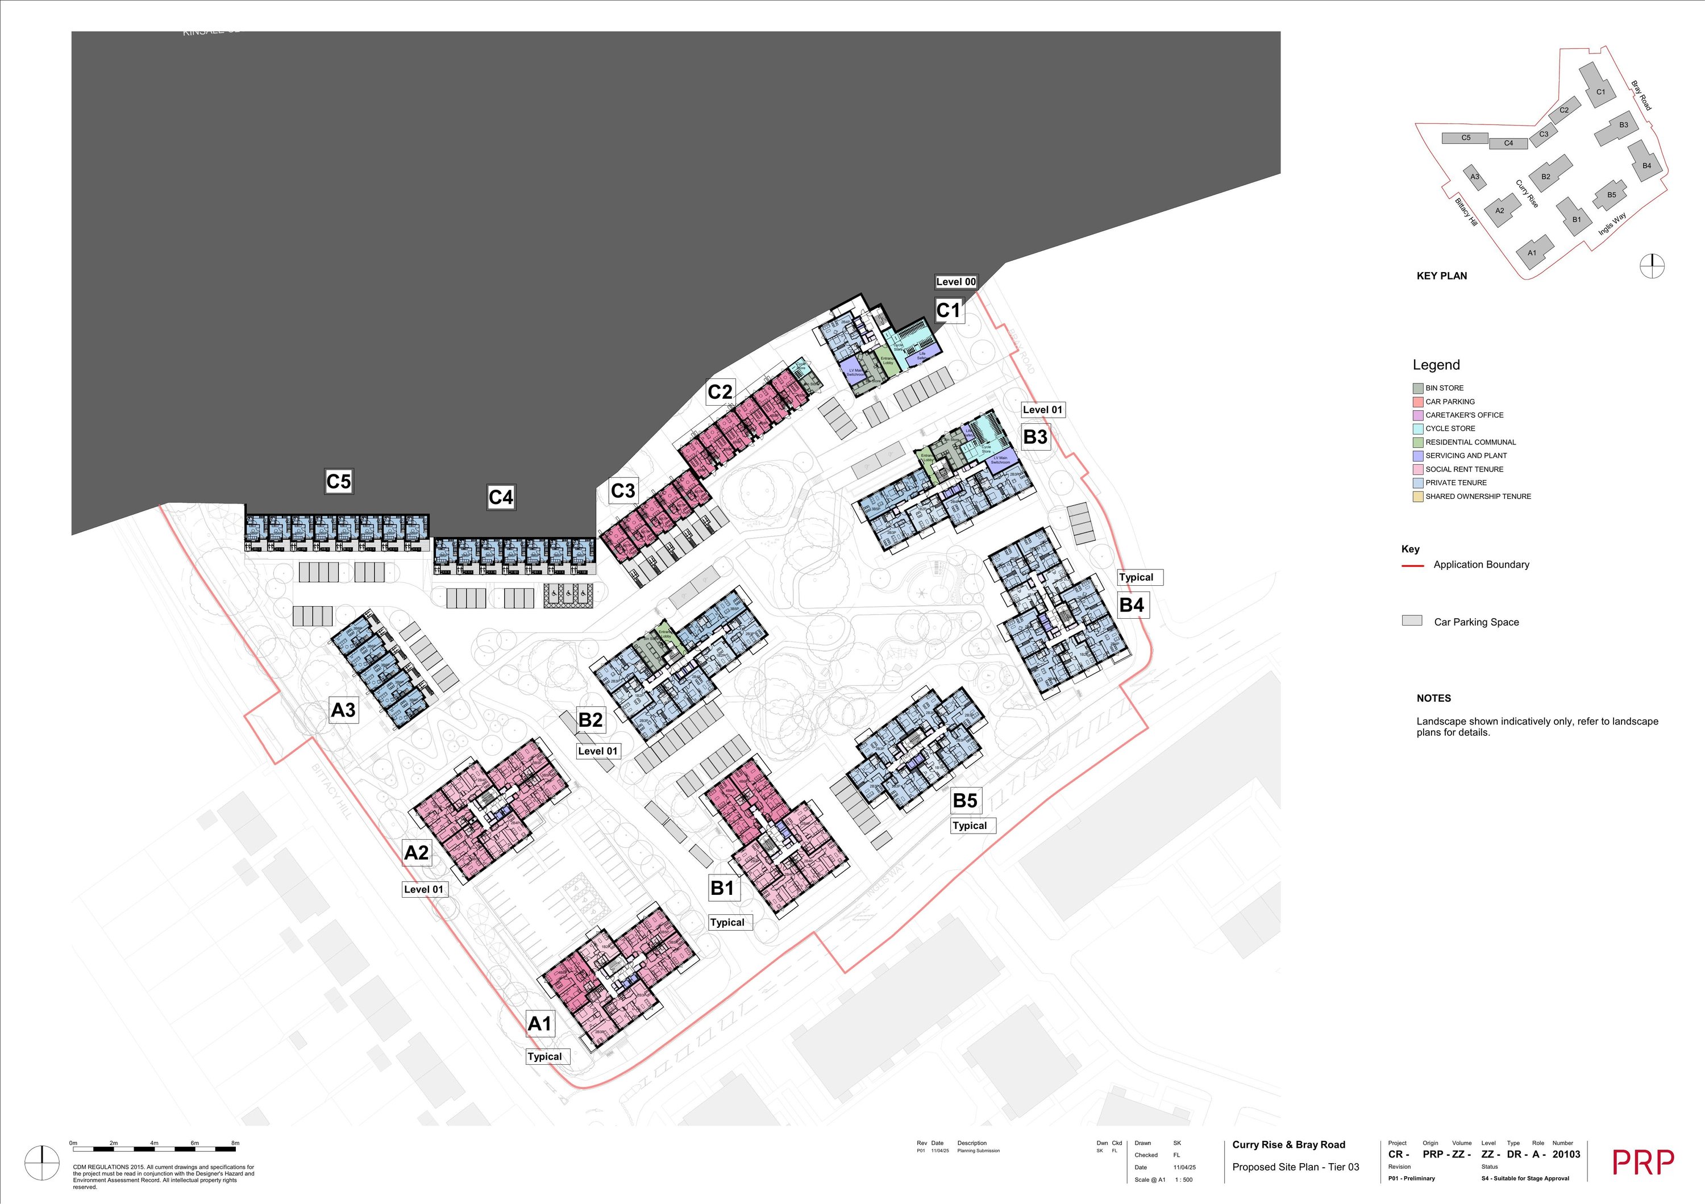
Task: Click block C5 in the key plan
Action: tap(1465, 138)
